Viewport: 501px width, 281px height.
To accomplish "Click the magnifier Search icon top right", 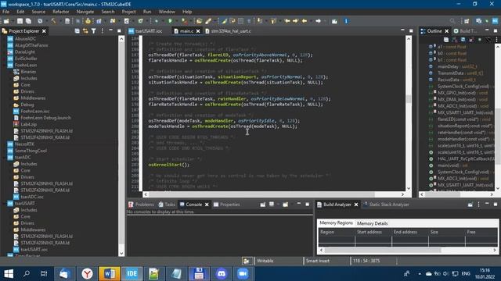I will 452,21.
